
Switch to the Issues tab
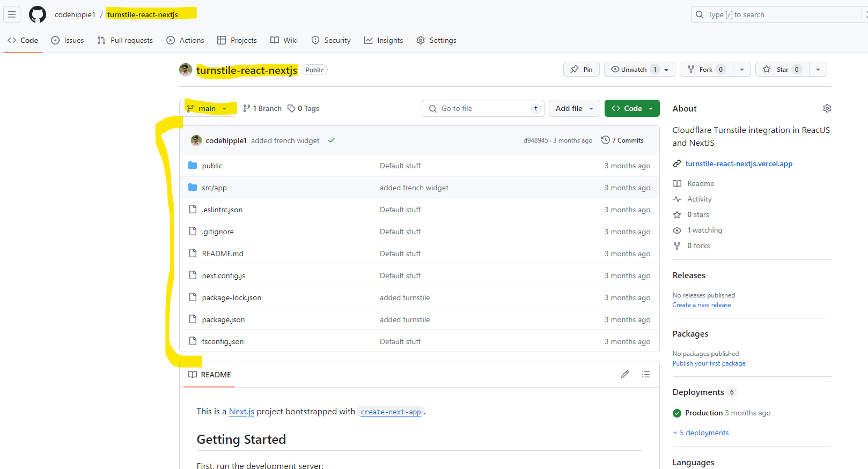point(68,40)
